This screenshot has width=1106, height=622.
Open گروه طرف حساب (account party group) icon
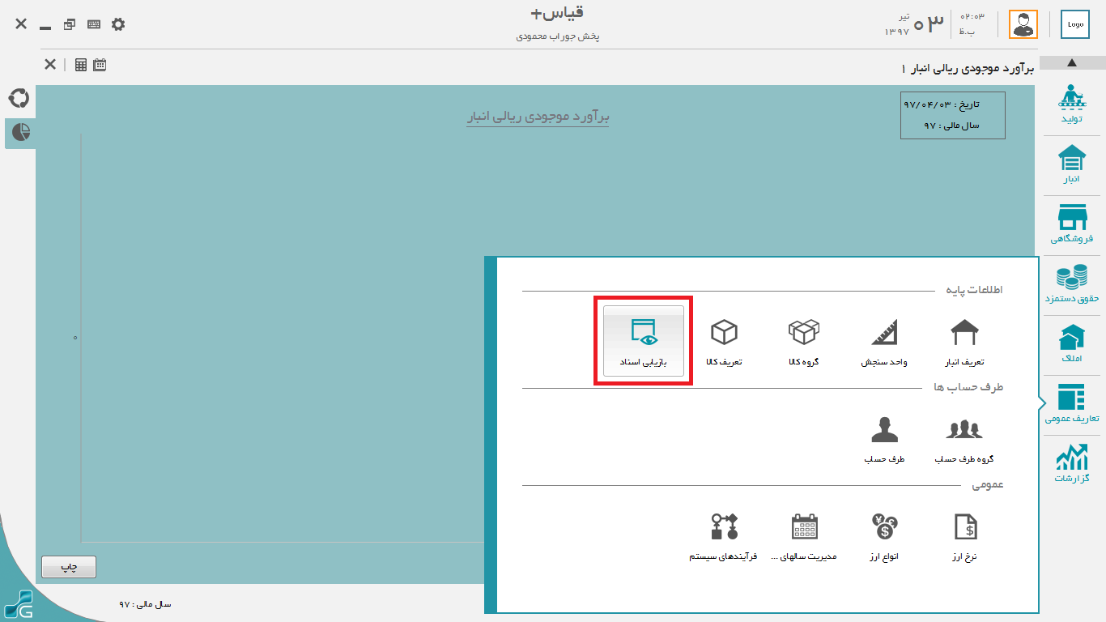pos(963,438)
